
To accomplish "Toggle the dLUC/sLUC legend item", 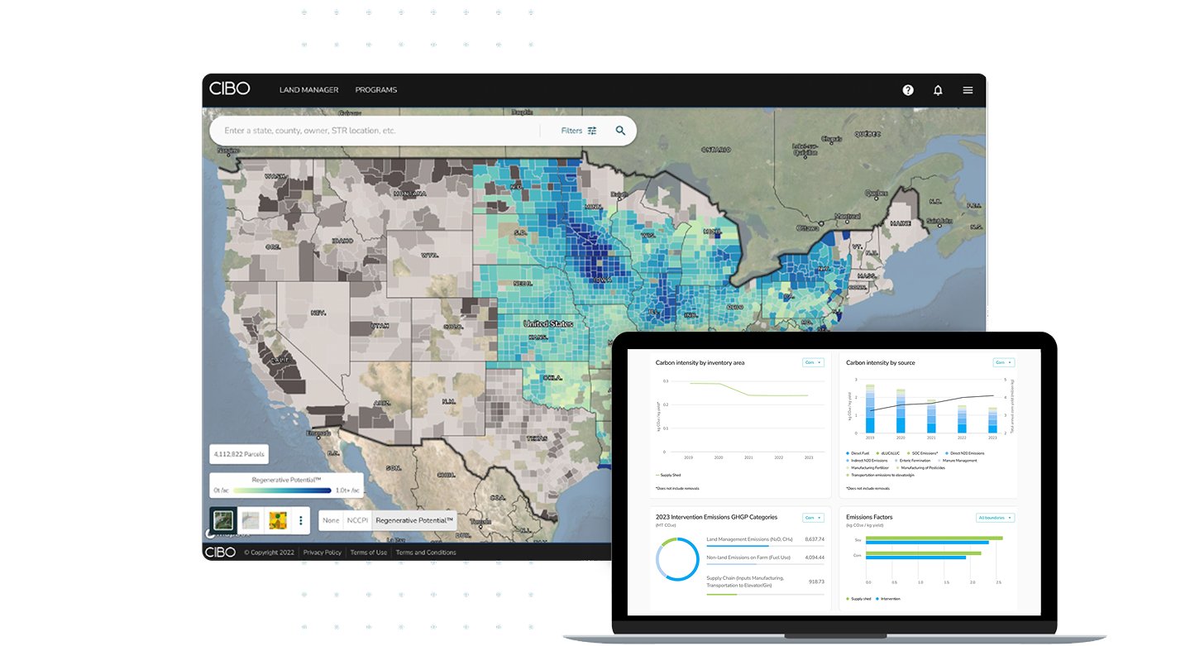I will pos(887,453).
